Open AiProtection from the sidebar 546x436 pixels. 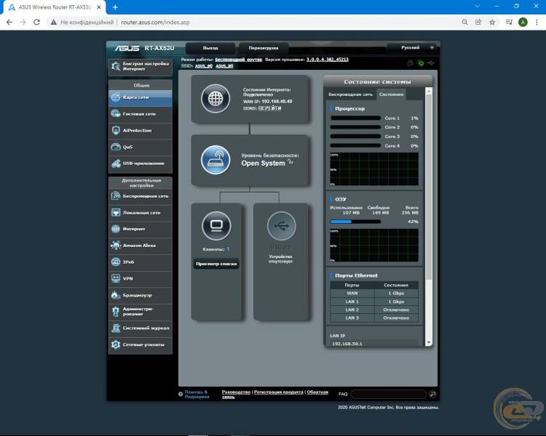pyautogui.click(x=141, y=130)
